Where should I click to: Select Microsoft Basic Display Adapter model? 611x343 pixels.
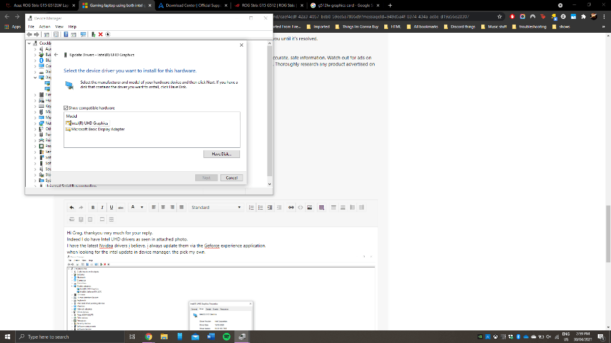point(96,129)
